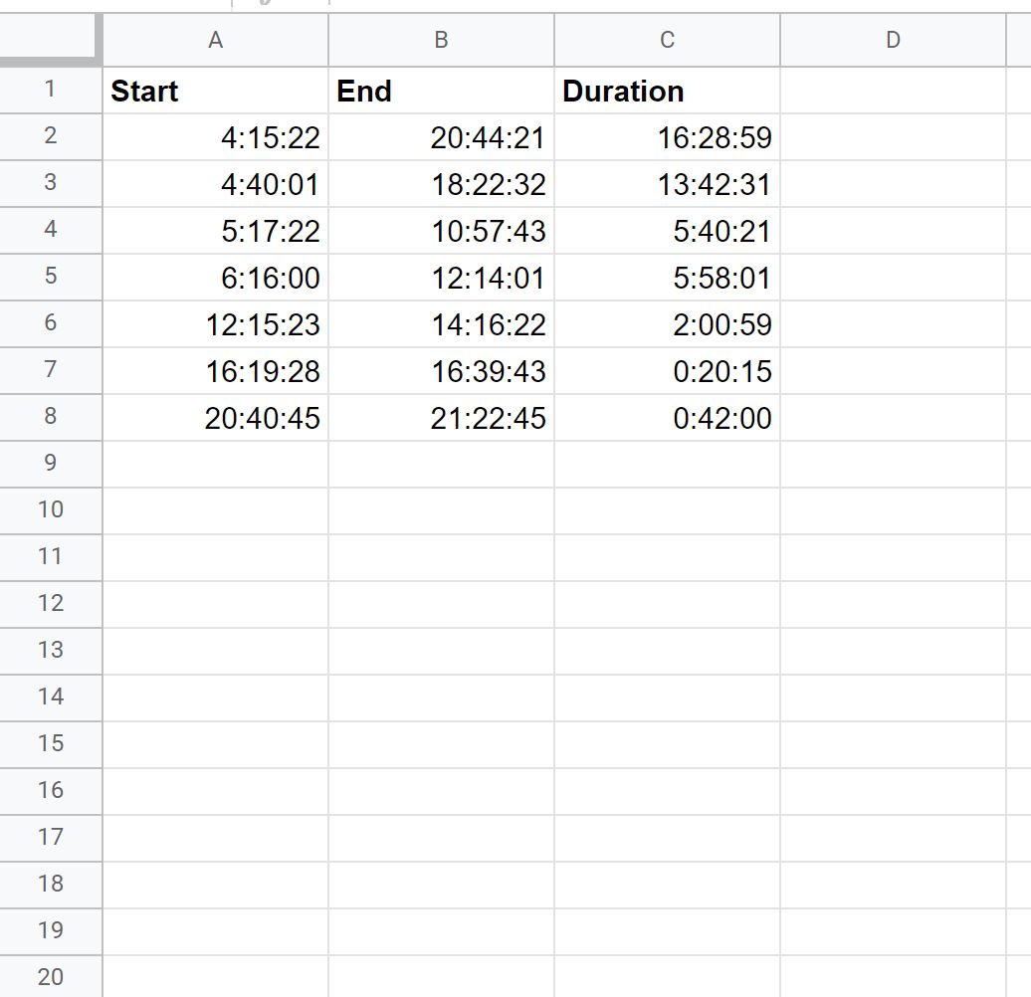The height and width of the screenshot is (997, 1031).
Task: Select the cell containing 21:22:45
Action: click(x=441, y=418)
